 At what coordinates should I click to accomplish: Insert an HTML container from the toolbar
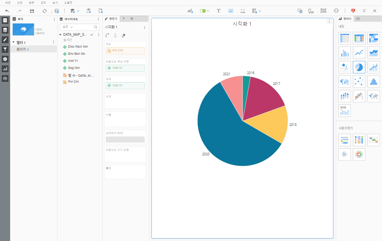(x=243, y=11)
